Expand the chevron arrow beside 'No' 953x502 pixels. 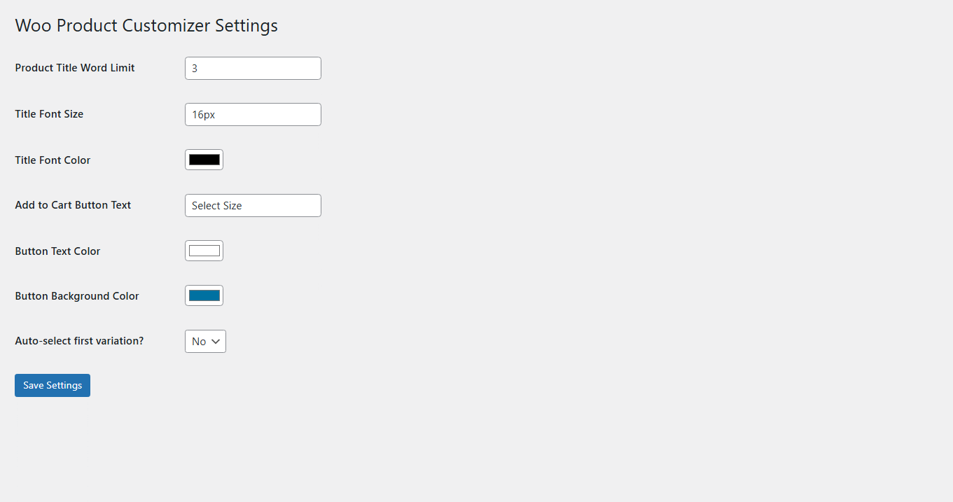tap(216, 342)
